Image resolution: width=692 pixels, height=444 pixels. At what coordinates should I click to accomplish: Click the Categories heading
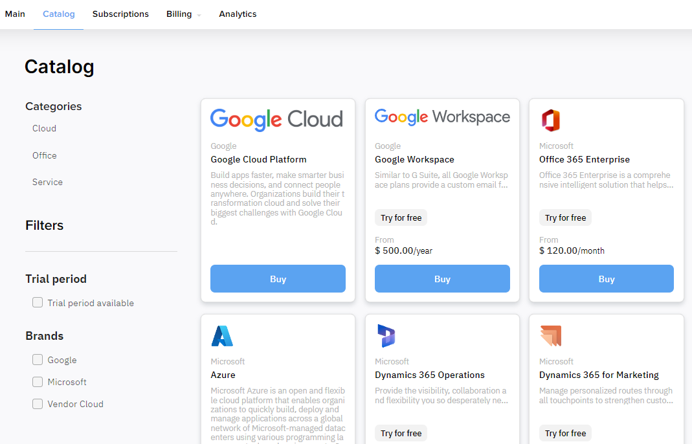click(53, 106)
